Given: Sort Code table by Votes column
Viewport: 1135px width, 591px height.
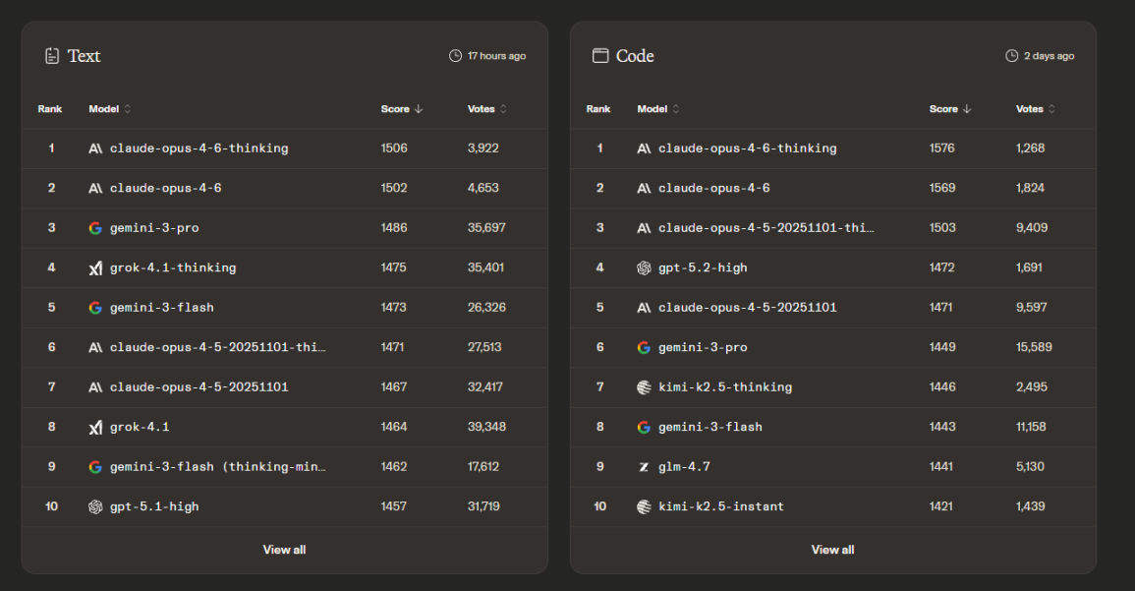Looking at the screenshot, I should coord(1036,108).
